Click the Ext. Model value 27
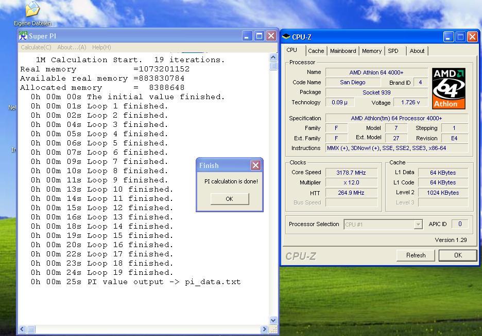This screenshot has height=336, width=482. (396, 138)
